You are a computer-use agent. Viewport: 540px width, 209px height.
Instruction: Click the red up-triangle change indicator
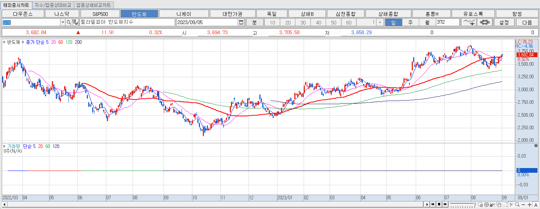coord(78,32)
